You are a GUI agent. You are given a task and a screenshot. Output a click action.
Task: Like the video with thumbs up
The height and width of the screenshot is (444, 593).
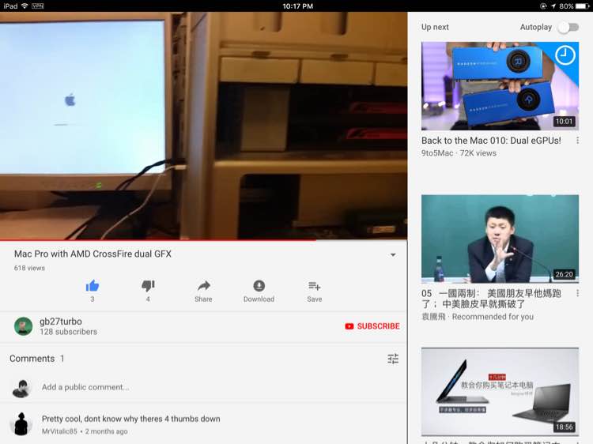tap(93, 286)
